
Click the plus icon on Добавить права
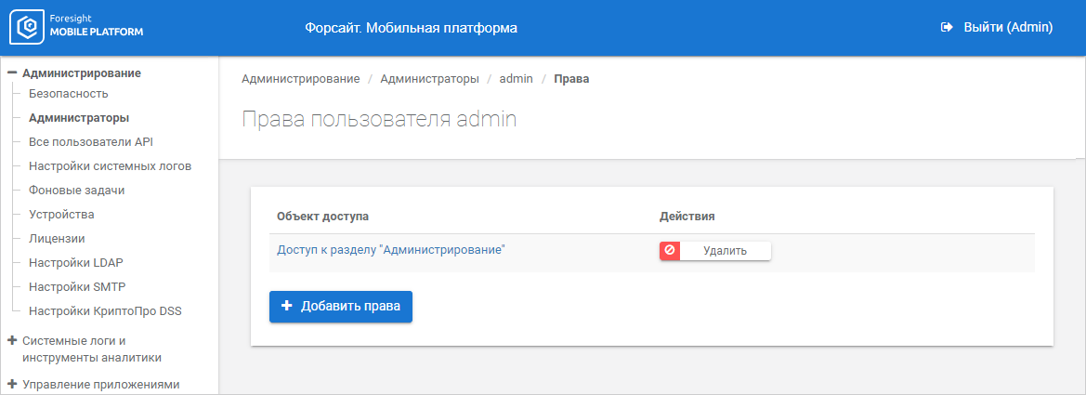[286, 307]
